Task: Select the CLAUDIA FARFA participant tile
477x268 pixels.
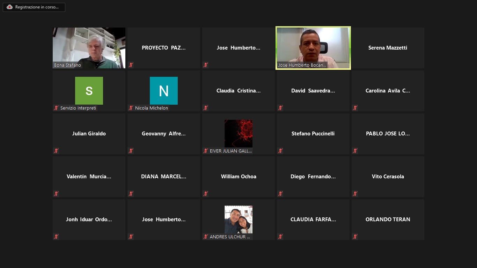Action: [313, 219]
